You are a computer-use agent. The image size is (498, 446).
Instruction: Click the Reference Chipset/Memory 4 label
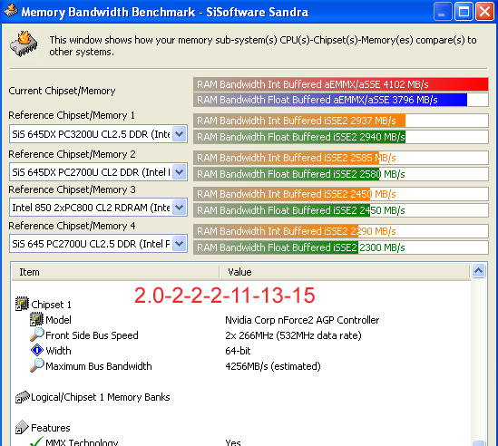pyautogui.click(x=72, y=226)
